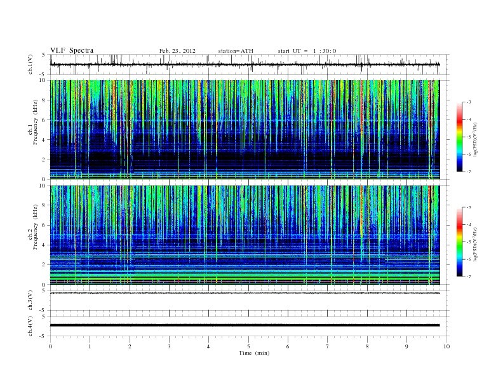The image size is (503, 389).
Task: Click the "Time (min)" x-axis title
Action: click(x=254, y=353)
